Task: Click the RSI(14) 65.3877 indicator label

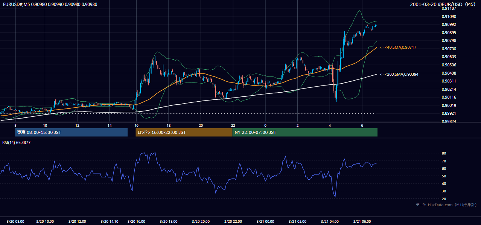Action: [x=17, y=142]
